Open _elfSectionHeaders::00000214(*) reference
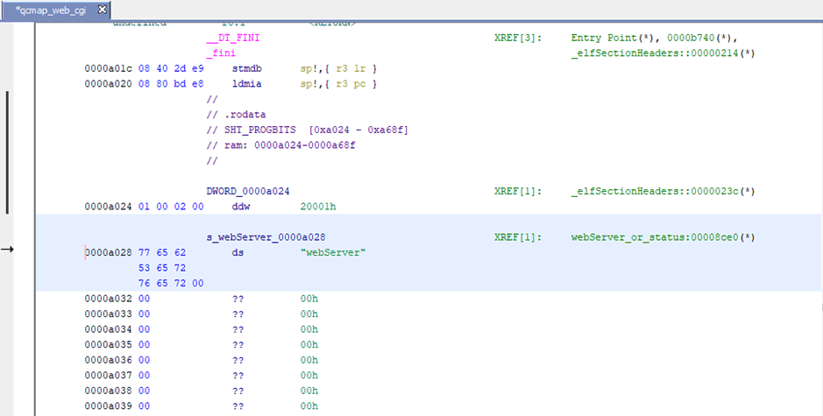 (663, 53)
